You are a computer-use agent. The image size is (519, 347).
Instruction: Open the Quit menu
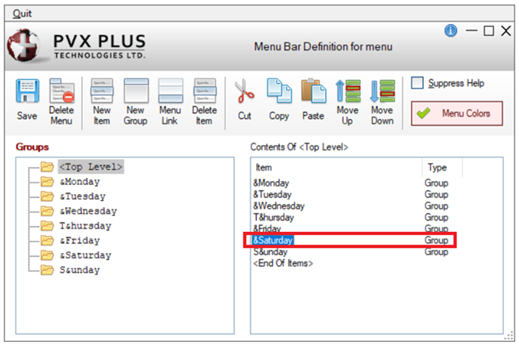pyautogui.click(x=22, y=13)
